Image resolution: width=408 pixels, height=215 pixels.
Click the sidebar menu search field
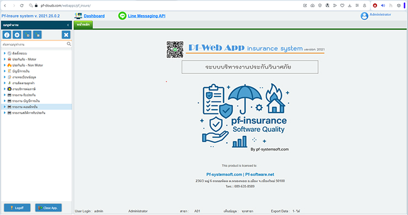[34, 44]
